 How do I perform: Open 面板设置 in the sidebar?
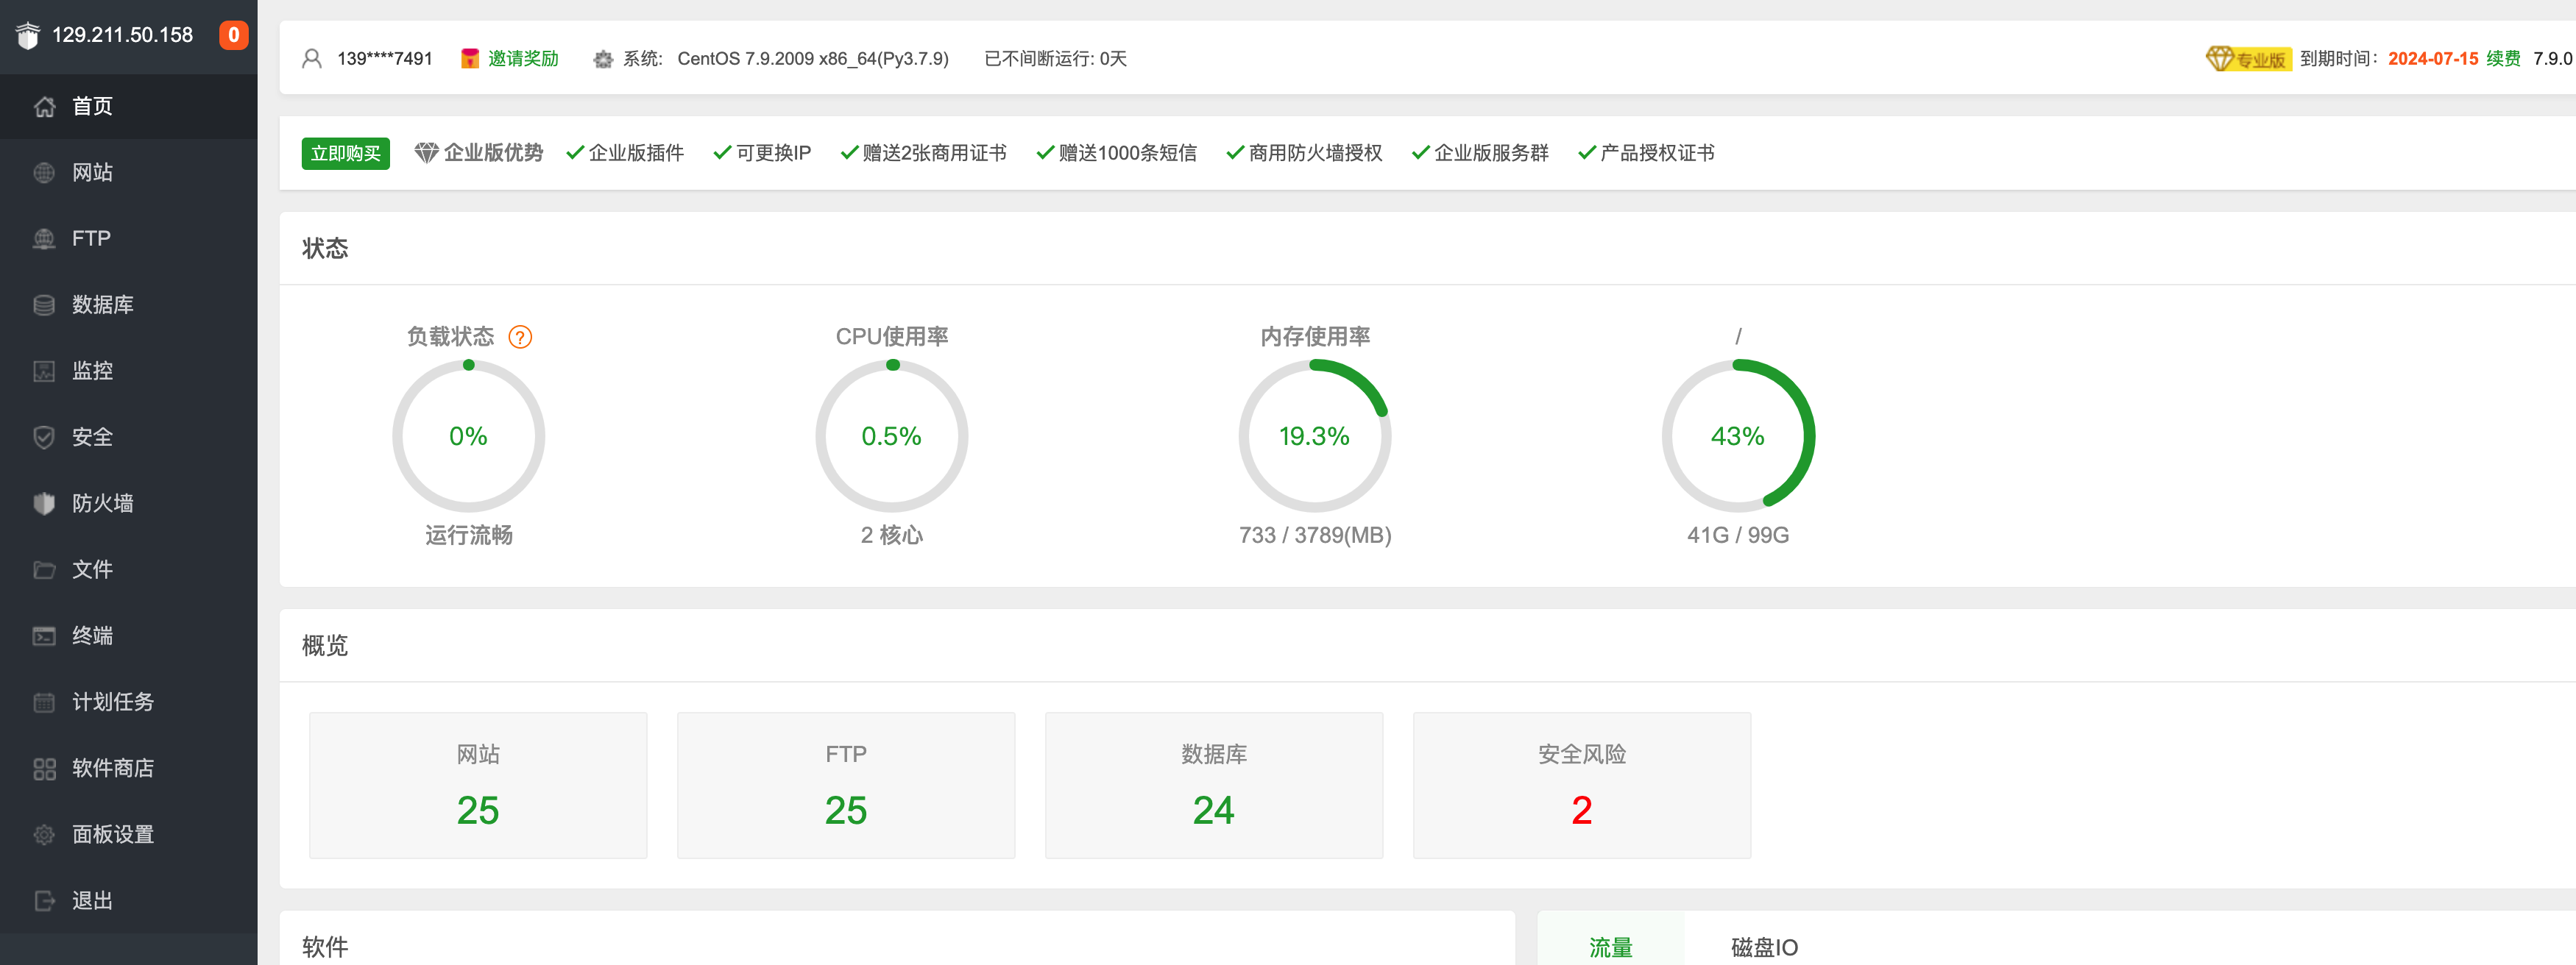pyautogui.click(x=129, y=834)
